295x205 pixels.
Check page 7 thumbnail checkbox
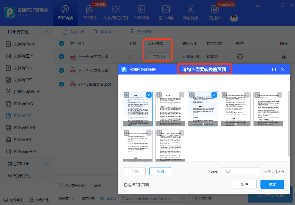[181, 133]
